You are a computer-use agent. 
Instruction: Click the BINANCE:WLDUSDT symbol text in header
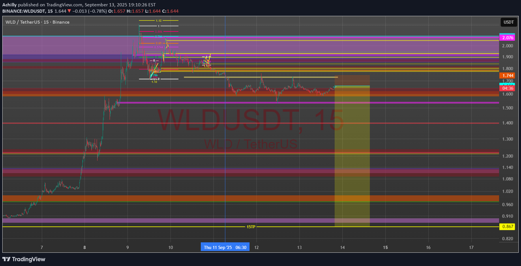click(x=24, y=11)
